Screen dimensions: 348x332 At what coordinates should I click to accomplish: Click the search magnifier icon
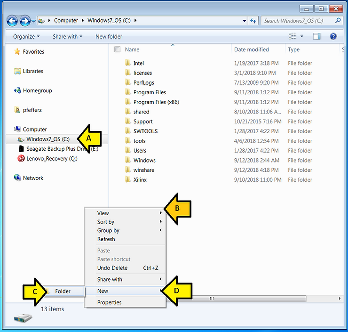point(338,21)
